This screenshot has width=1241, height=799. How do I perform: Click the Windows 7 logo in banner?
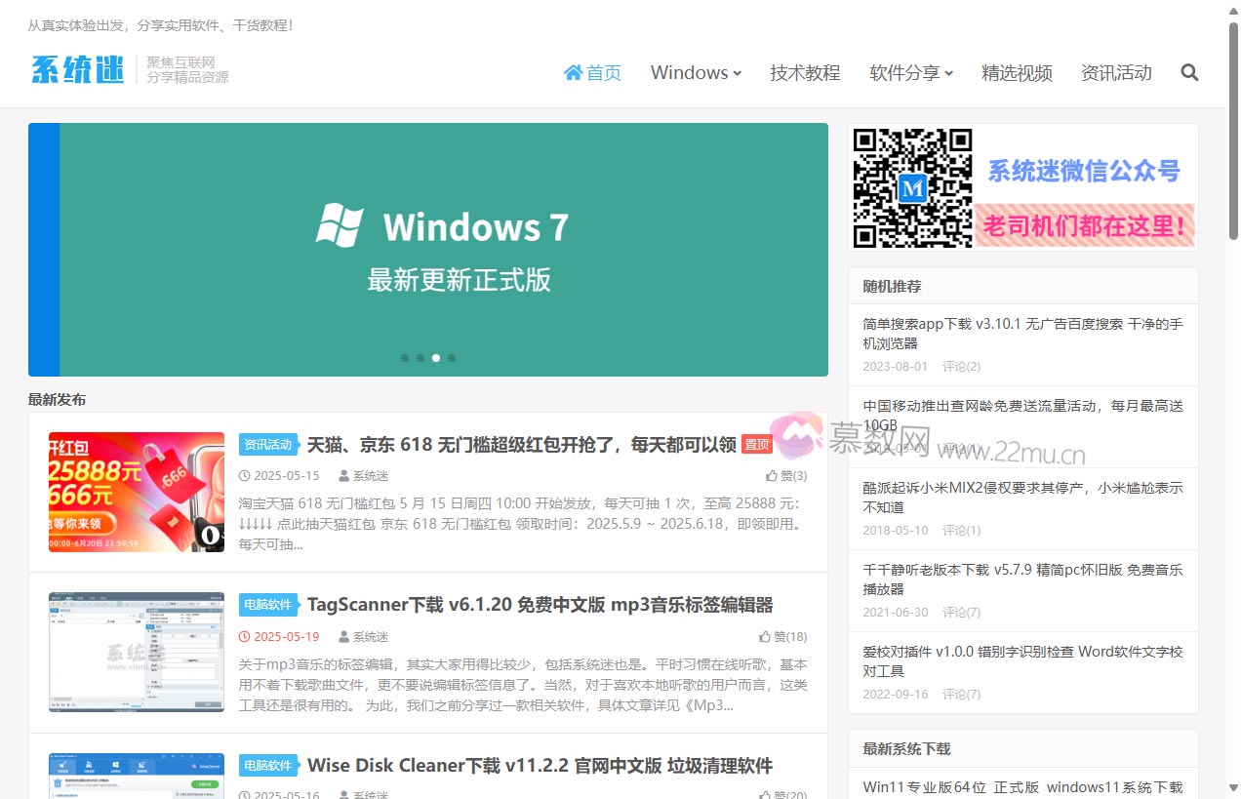(340, 225)
